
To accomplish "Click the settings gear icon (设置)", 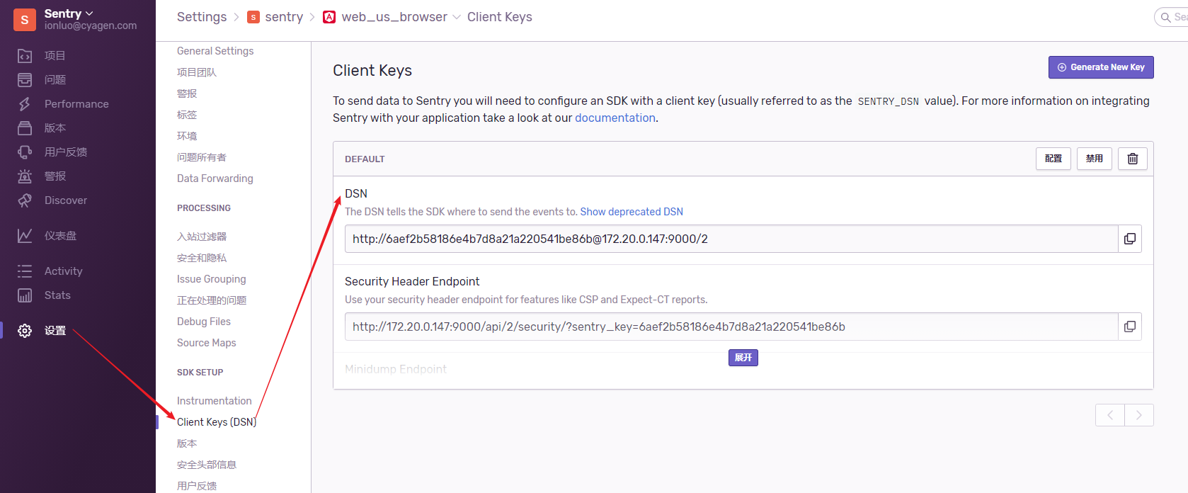I will point(25,331).
